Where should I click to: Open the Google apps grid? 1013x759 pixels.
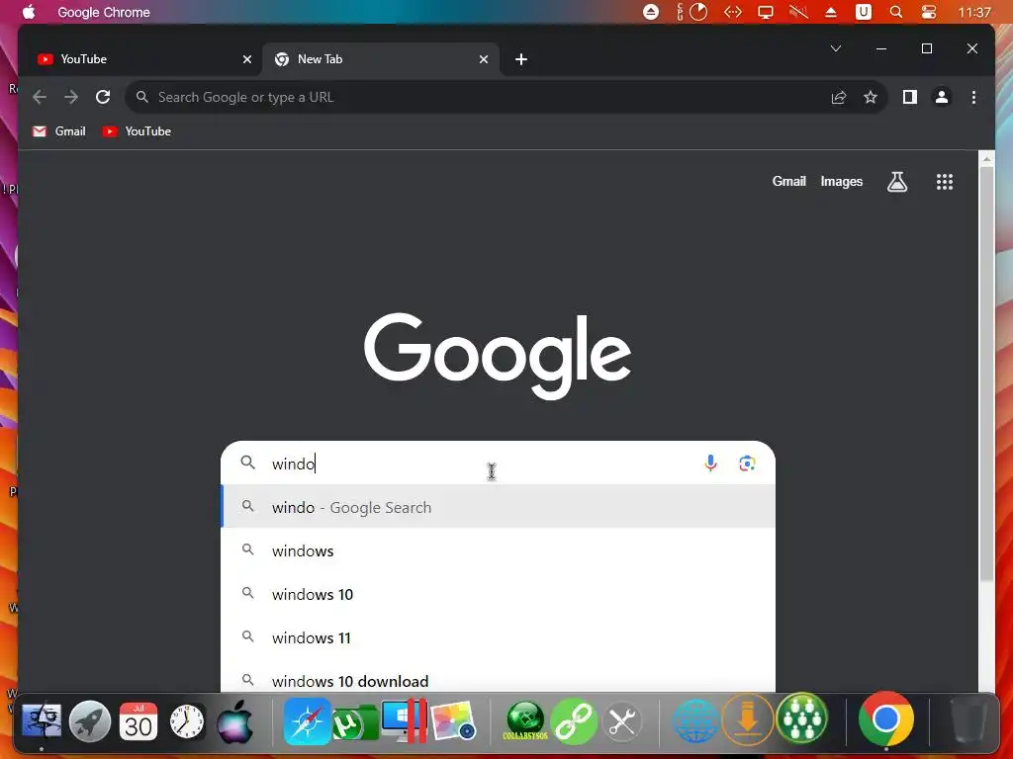coord(945,182)
